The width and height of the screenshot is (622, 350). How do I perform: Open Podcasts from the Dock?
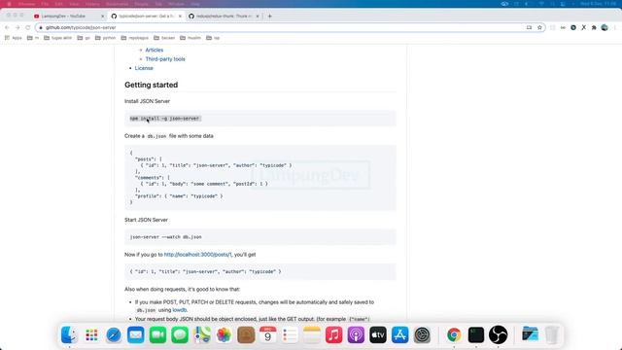[356, 334]
